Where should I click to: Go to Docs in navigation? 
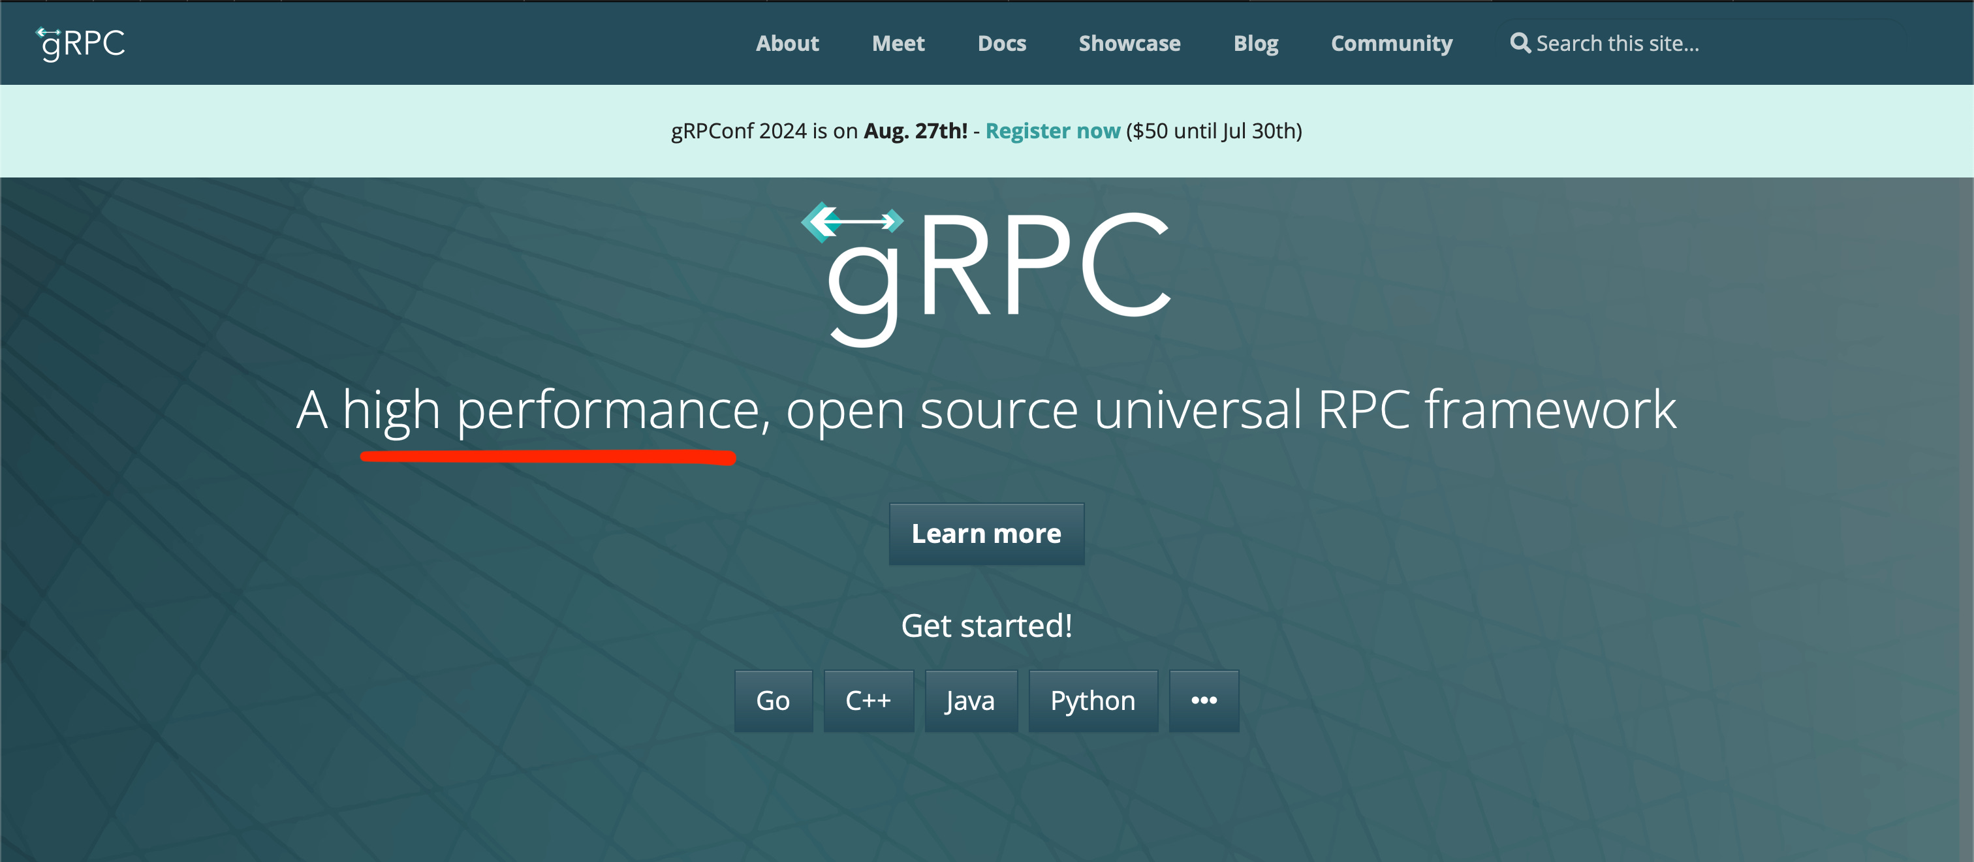click(x=1001, y=44)
